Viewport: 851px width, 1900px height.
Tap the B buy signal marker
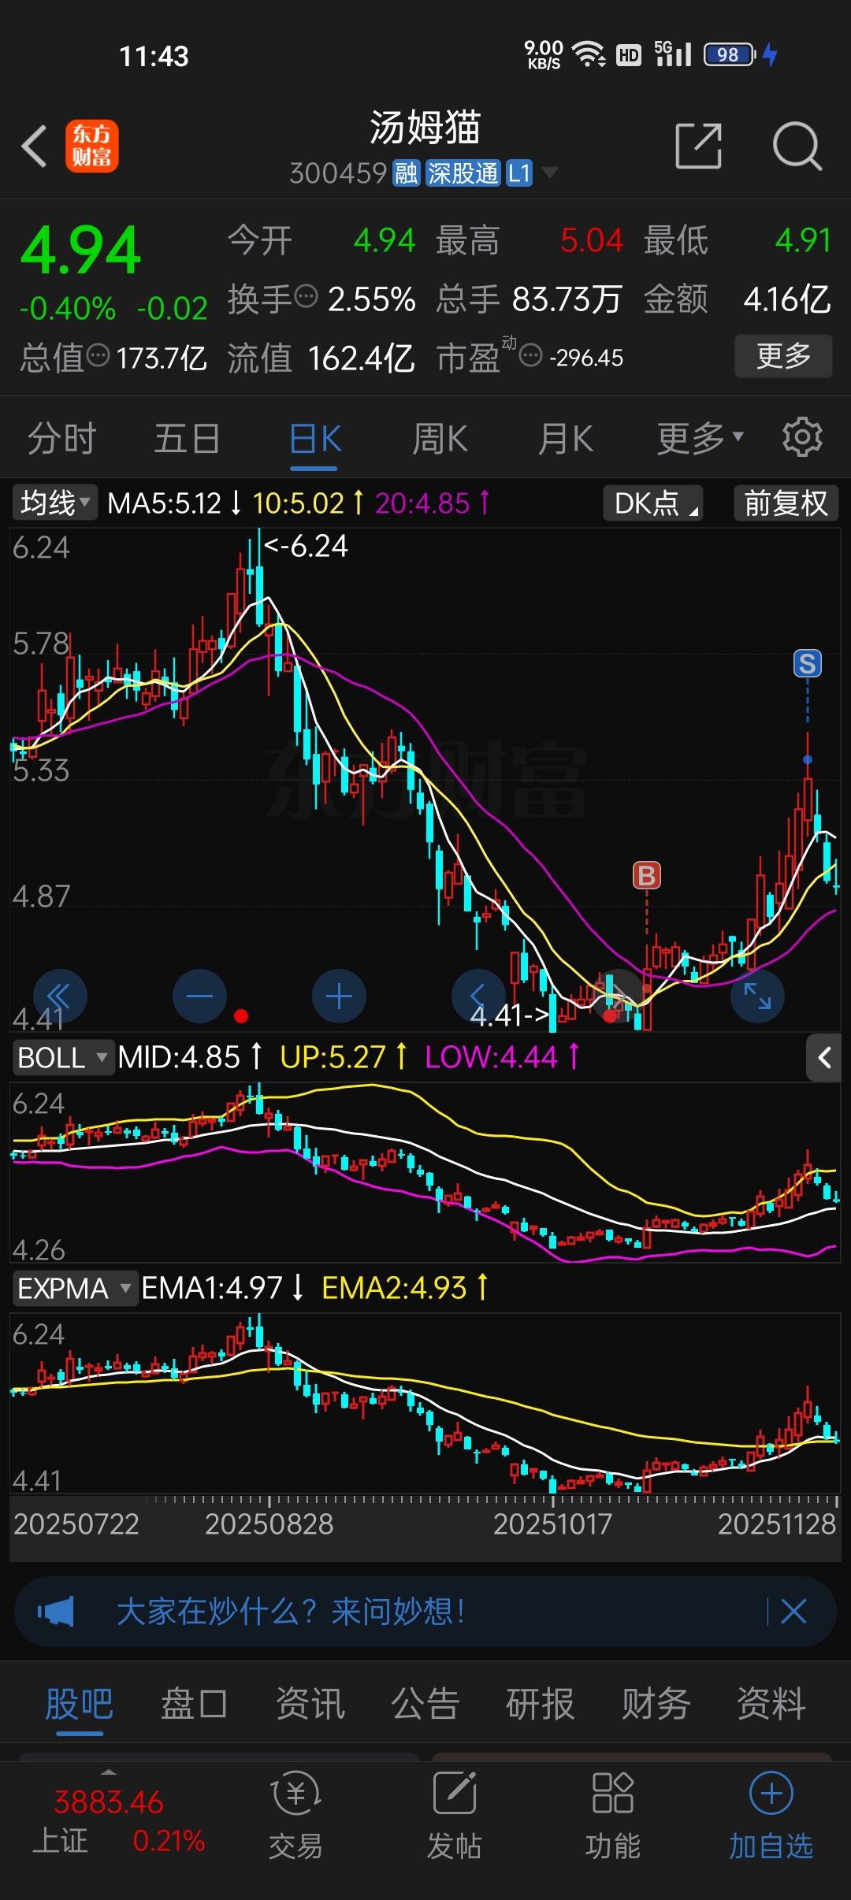pos(647,875)
